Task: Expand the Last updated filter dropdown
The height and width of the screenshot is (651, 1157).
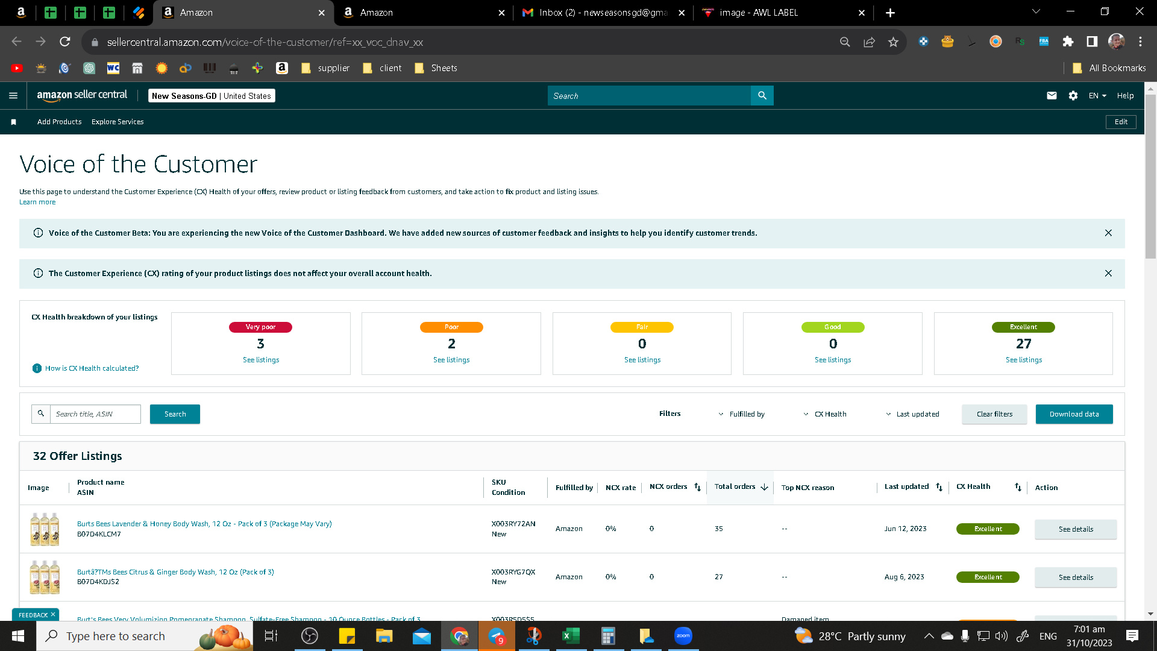Action: (x=912, y=414)
